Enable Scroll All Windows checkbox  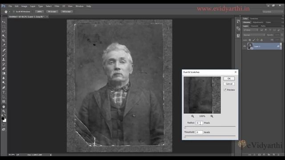[x=14, y=12]
